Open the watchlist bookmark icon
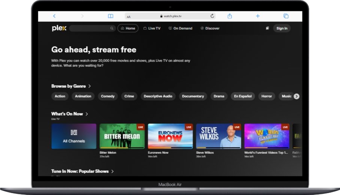The width and height of the screenshot is (340, 195). click(x=267, y=28)
